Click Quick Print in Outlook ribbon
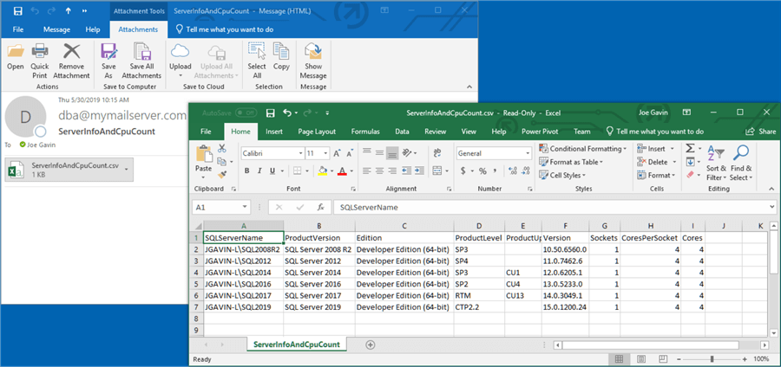 pos(40,61)
